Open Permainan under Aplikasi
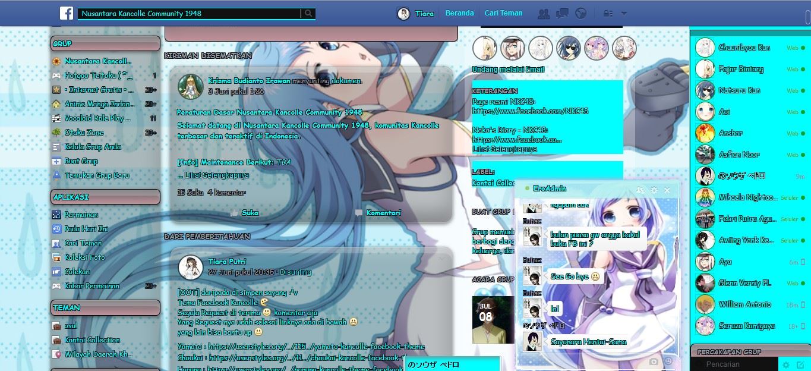 pyautogui.click(x=81, y=215)
